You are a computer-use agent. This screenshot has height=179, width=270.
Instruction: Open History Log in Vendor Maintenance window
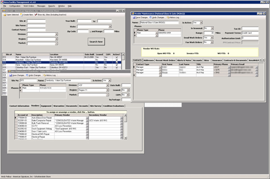[173, 18]
